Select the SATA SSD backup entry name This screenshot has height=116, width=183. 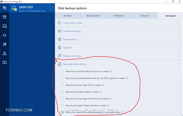26,7
